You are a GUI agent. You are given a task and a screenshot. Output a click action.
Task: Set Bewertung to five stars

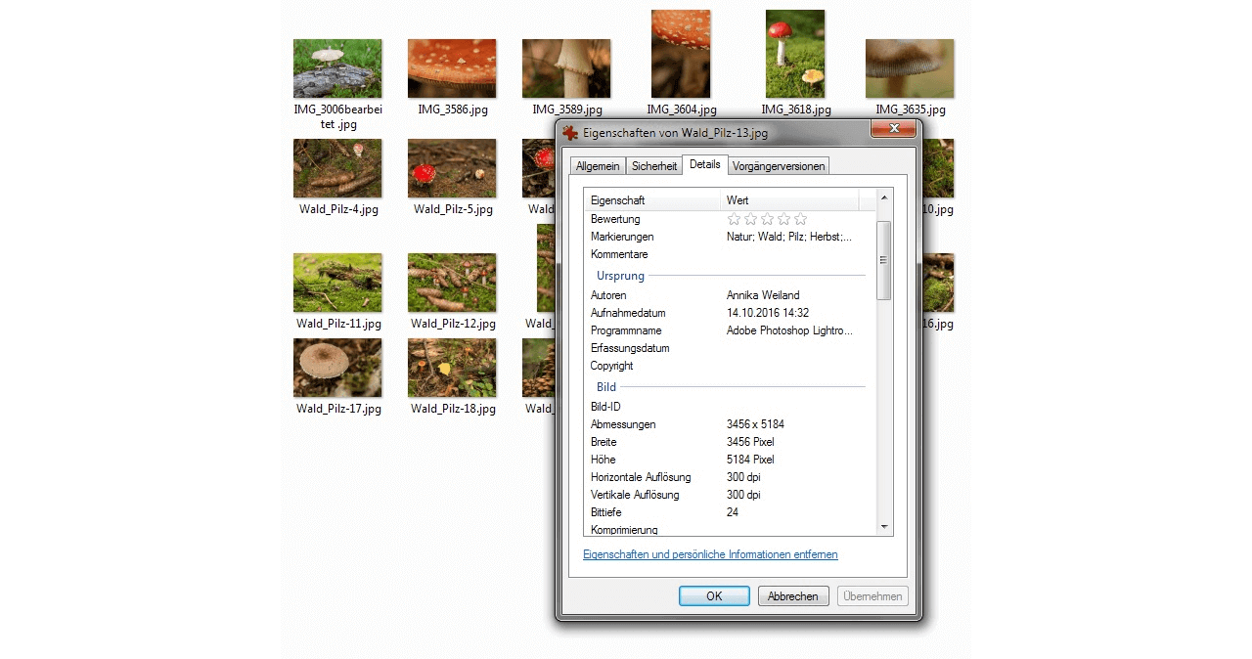[801, 219]
